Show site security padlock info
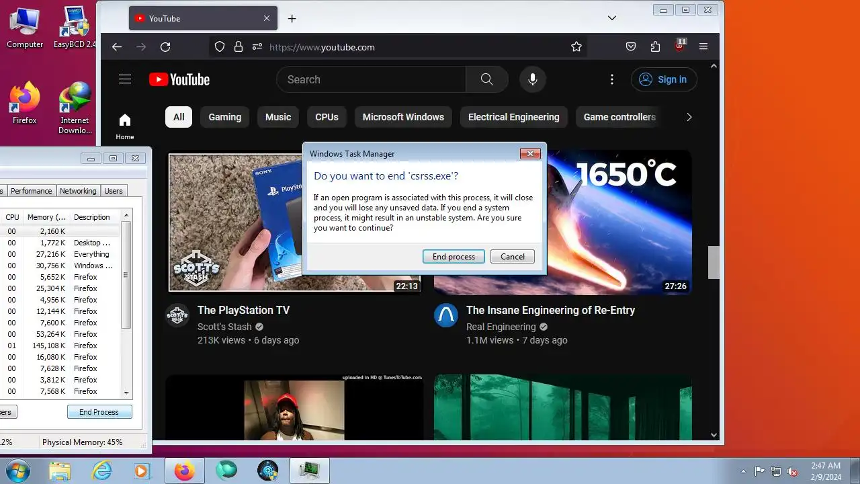Viewport: 860px width, 484px height. coord(238,47)
